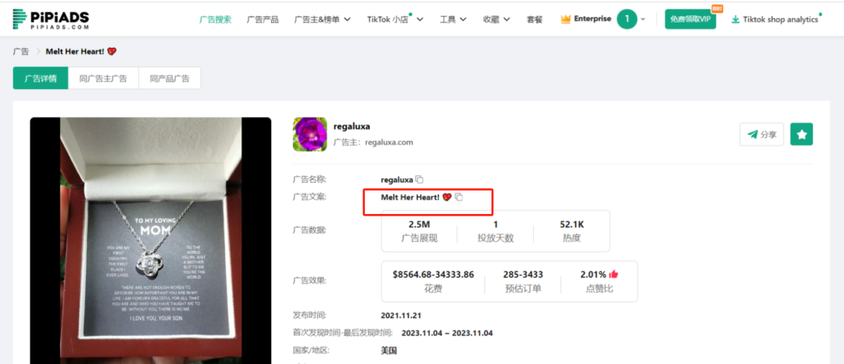Click the PiPiADS logo
844x364 pixels.
click(51, 19)
